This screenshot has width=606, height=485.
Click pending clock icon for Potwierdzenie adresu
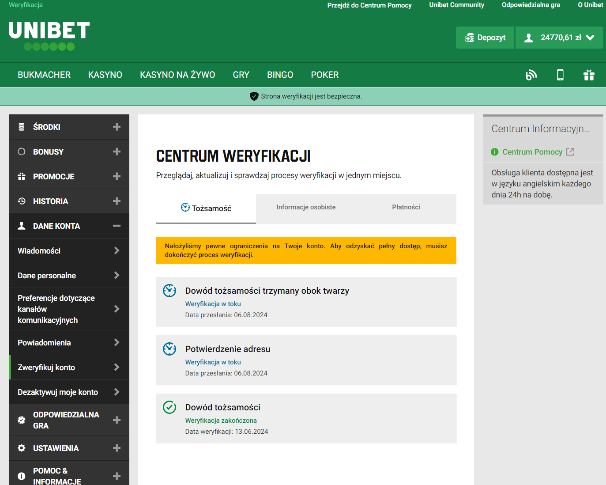[169, 349]
